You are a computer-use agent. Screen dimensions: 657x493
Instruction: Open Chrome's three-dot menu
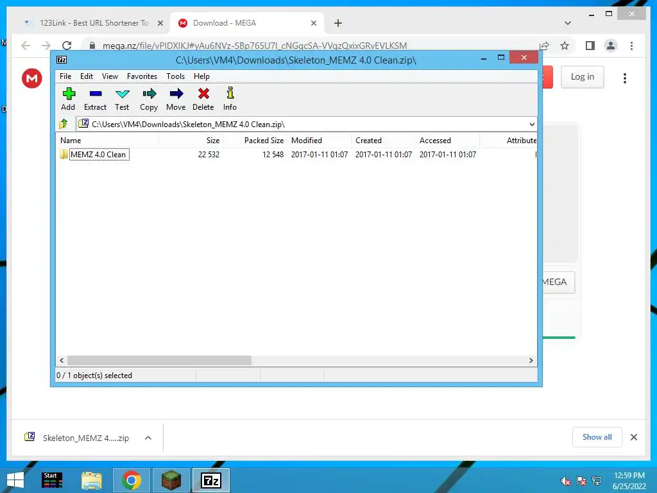632,46
